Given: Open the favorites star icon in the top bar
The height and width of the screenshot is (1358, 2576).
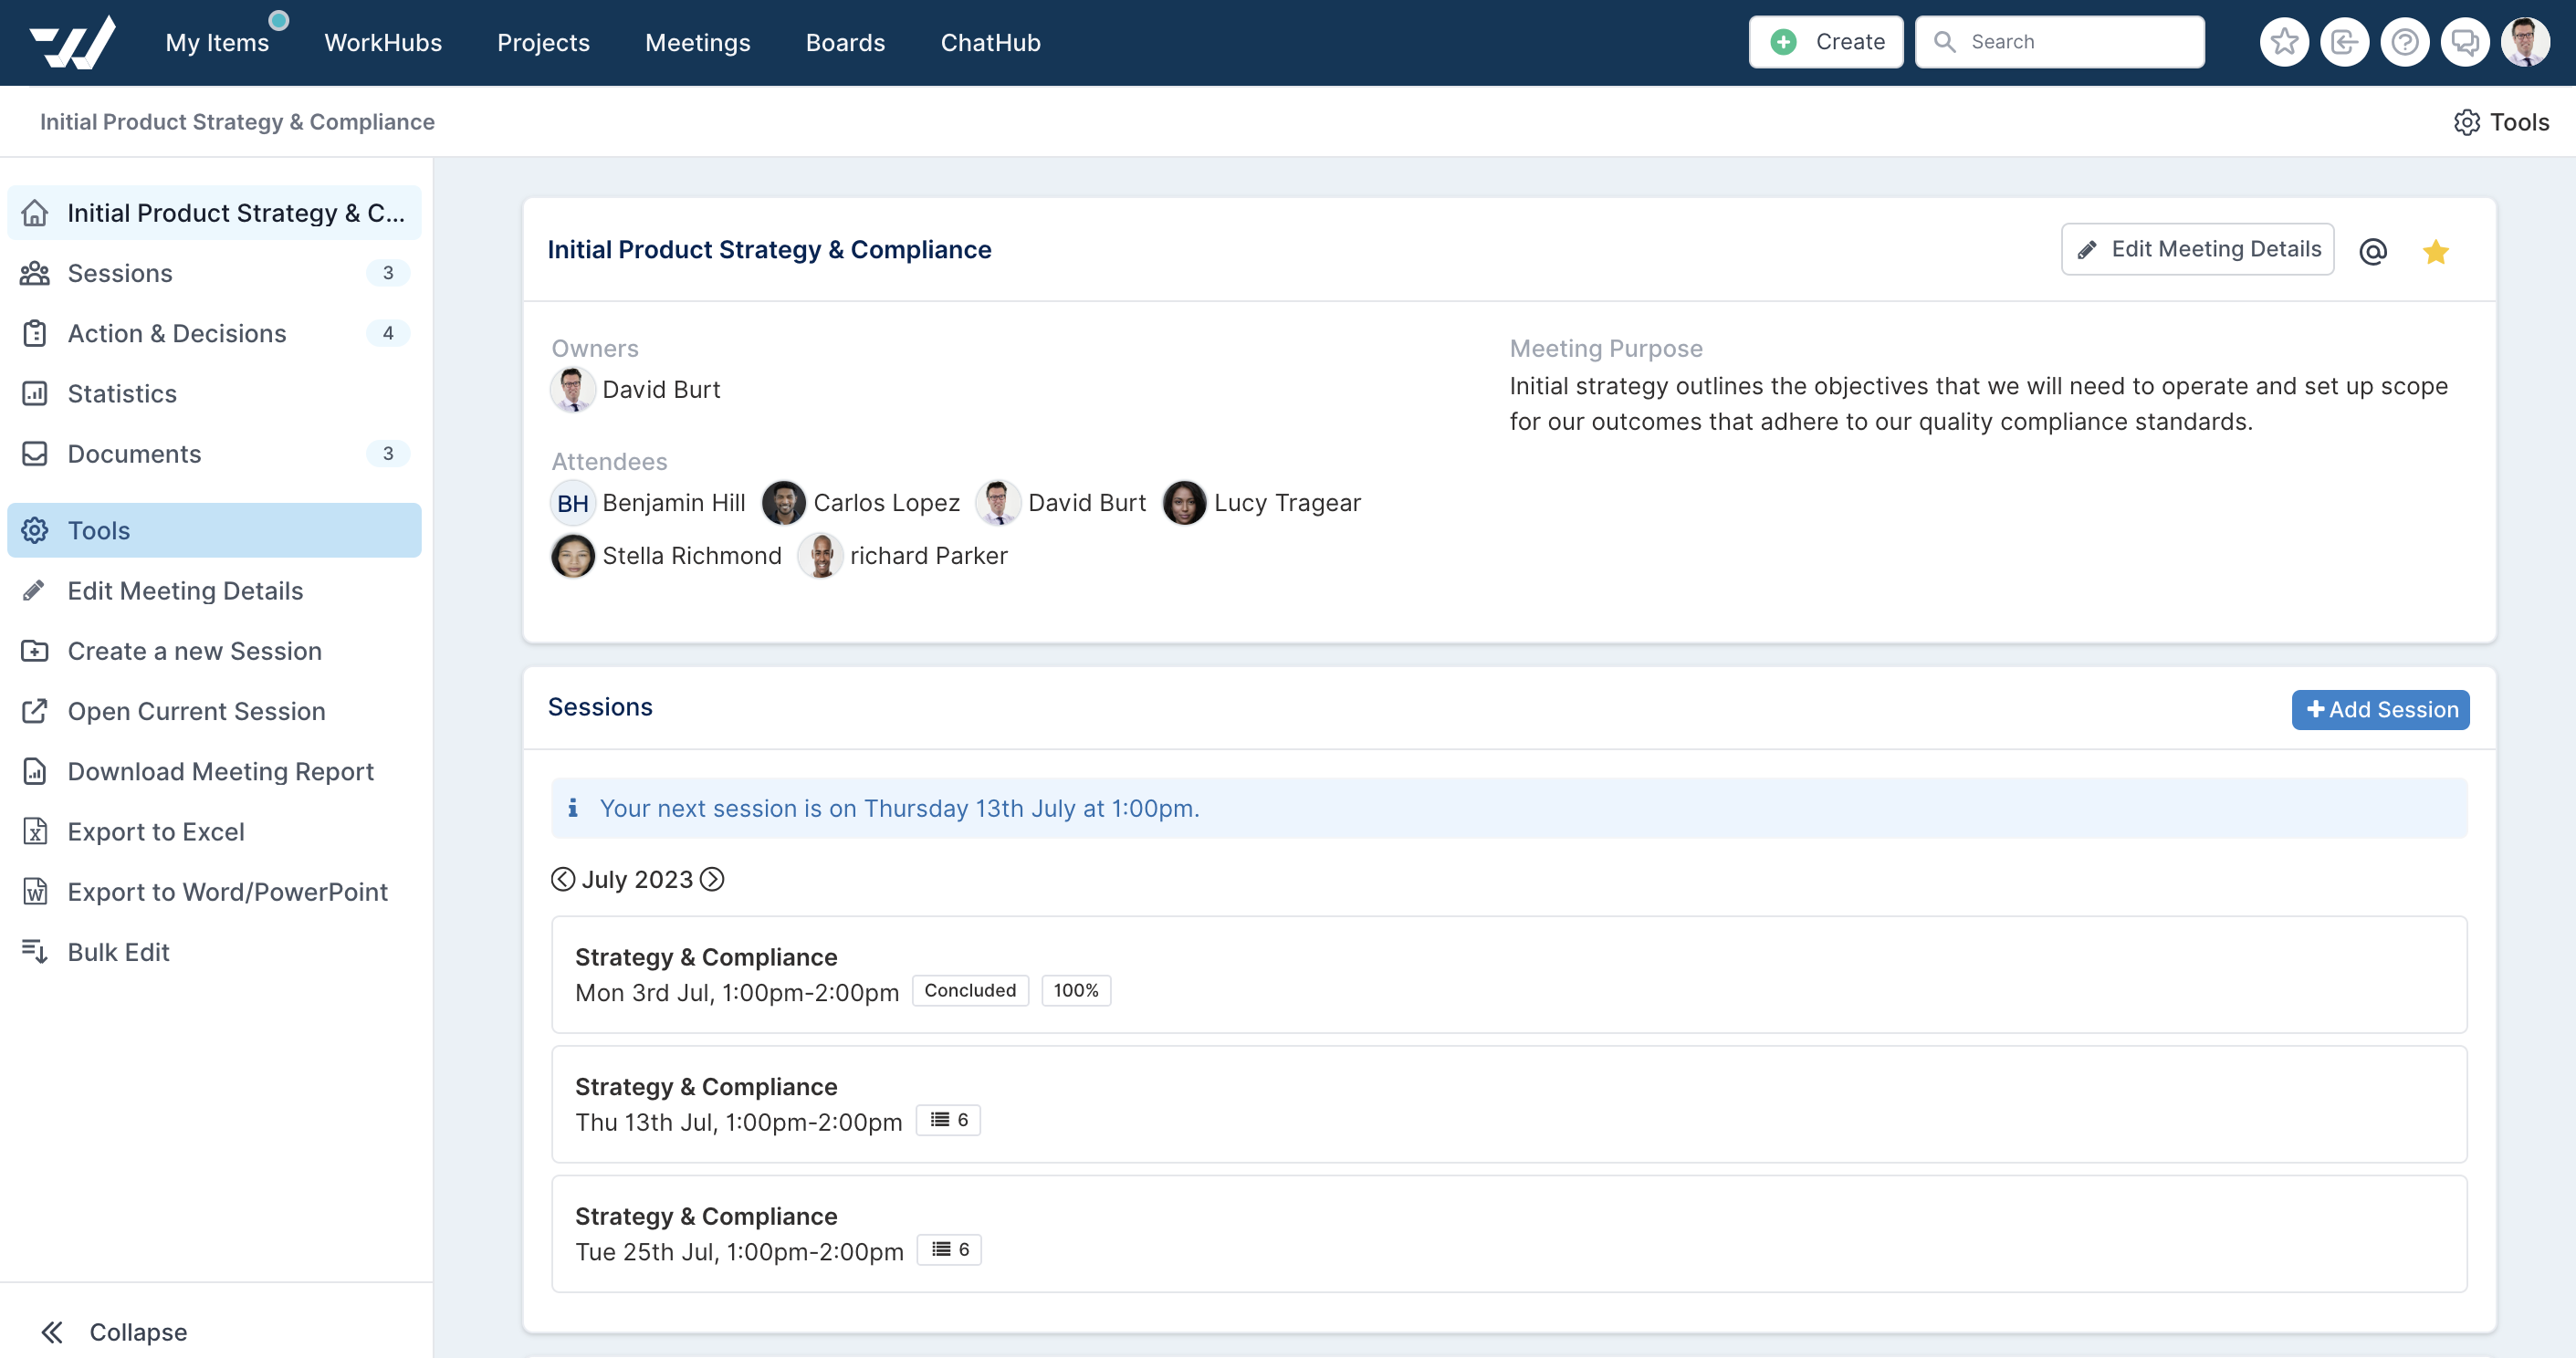Looking at the screenshot, I should pos(2284,42).
